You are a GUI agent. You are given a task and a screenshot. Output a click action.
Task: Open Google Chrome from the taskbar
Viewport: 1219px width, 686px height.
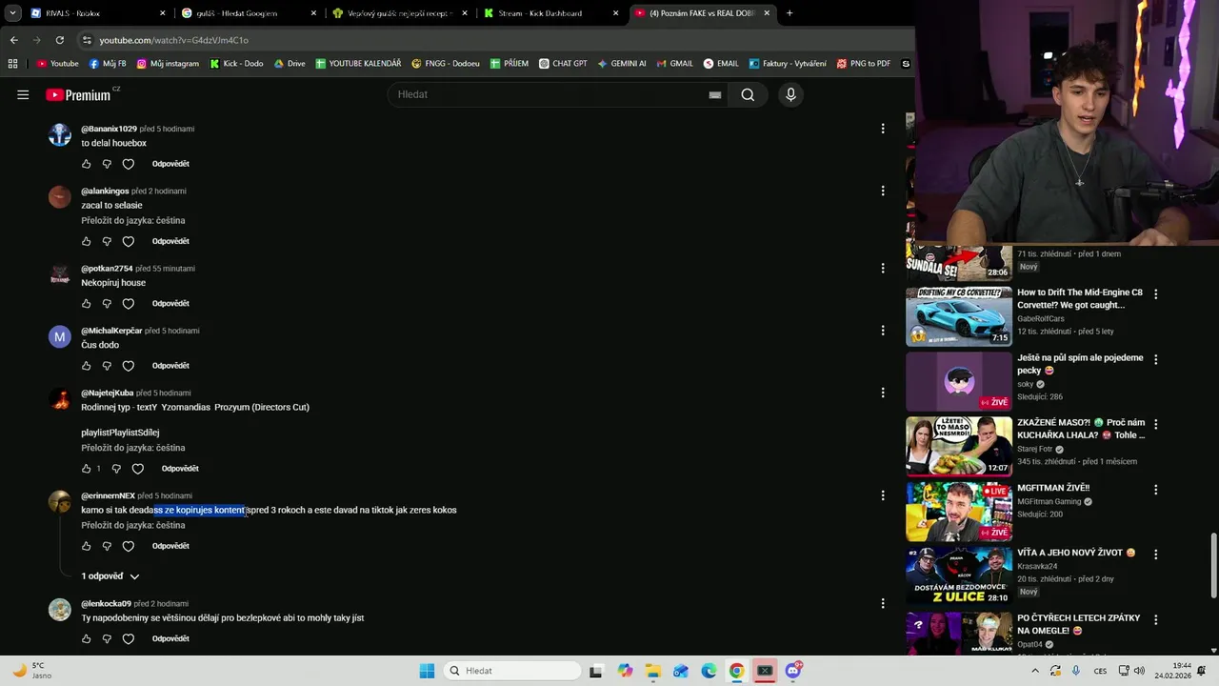point(736,671)
